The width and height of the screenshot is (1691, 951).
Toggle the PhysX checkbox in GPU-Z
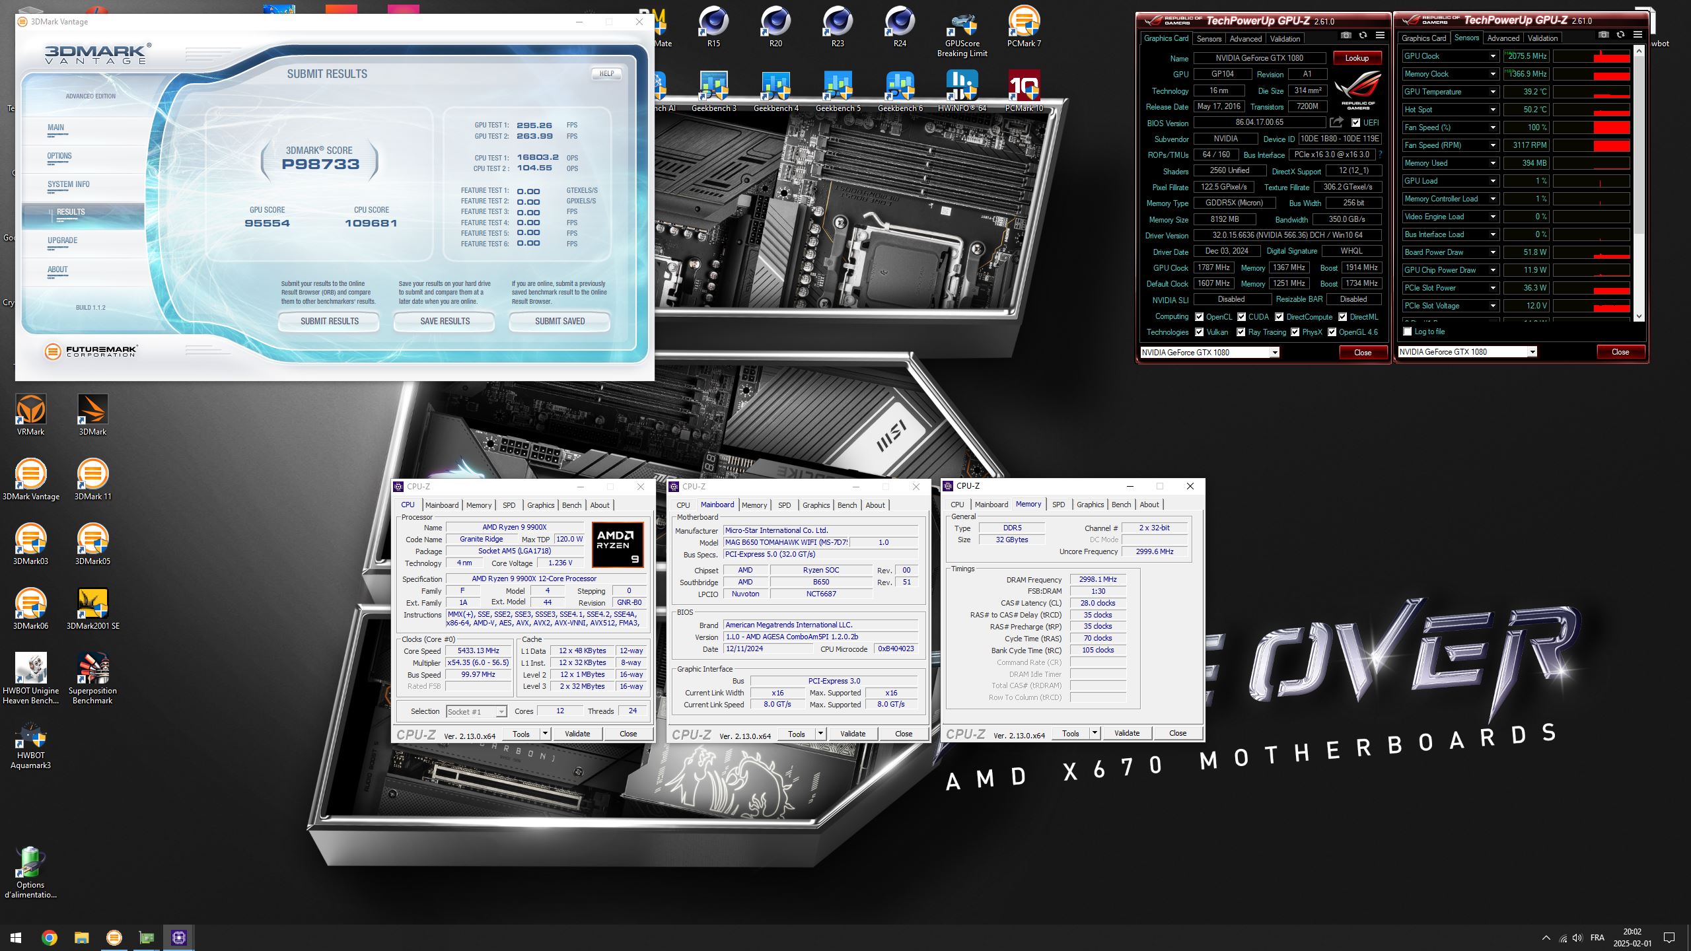click(x=1295, y=332)
